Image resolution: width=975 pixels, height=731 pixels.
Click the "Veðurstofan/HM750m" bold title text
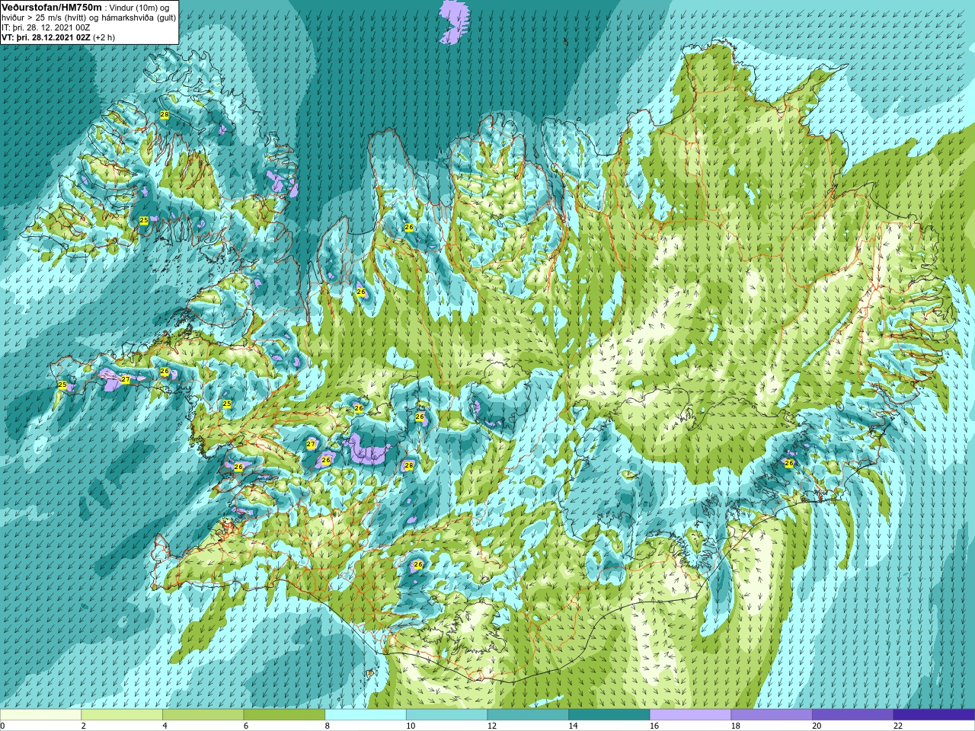(52, 7)
